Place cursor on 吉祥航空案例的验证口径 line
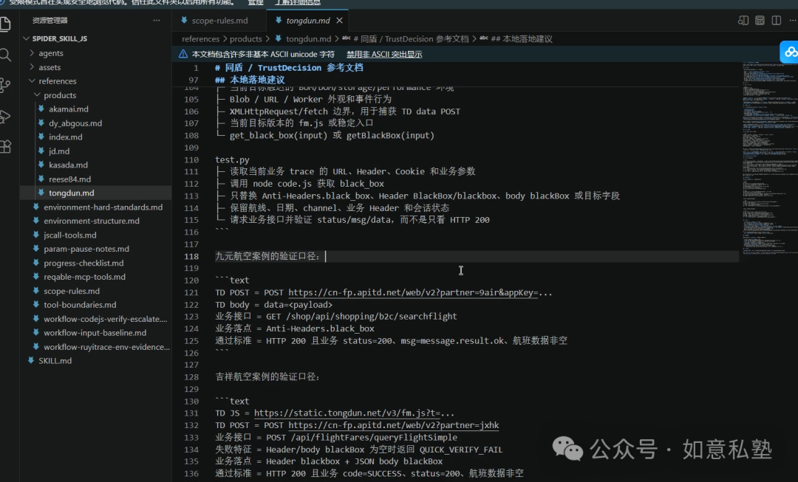 coord(267,376)
